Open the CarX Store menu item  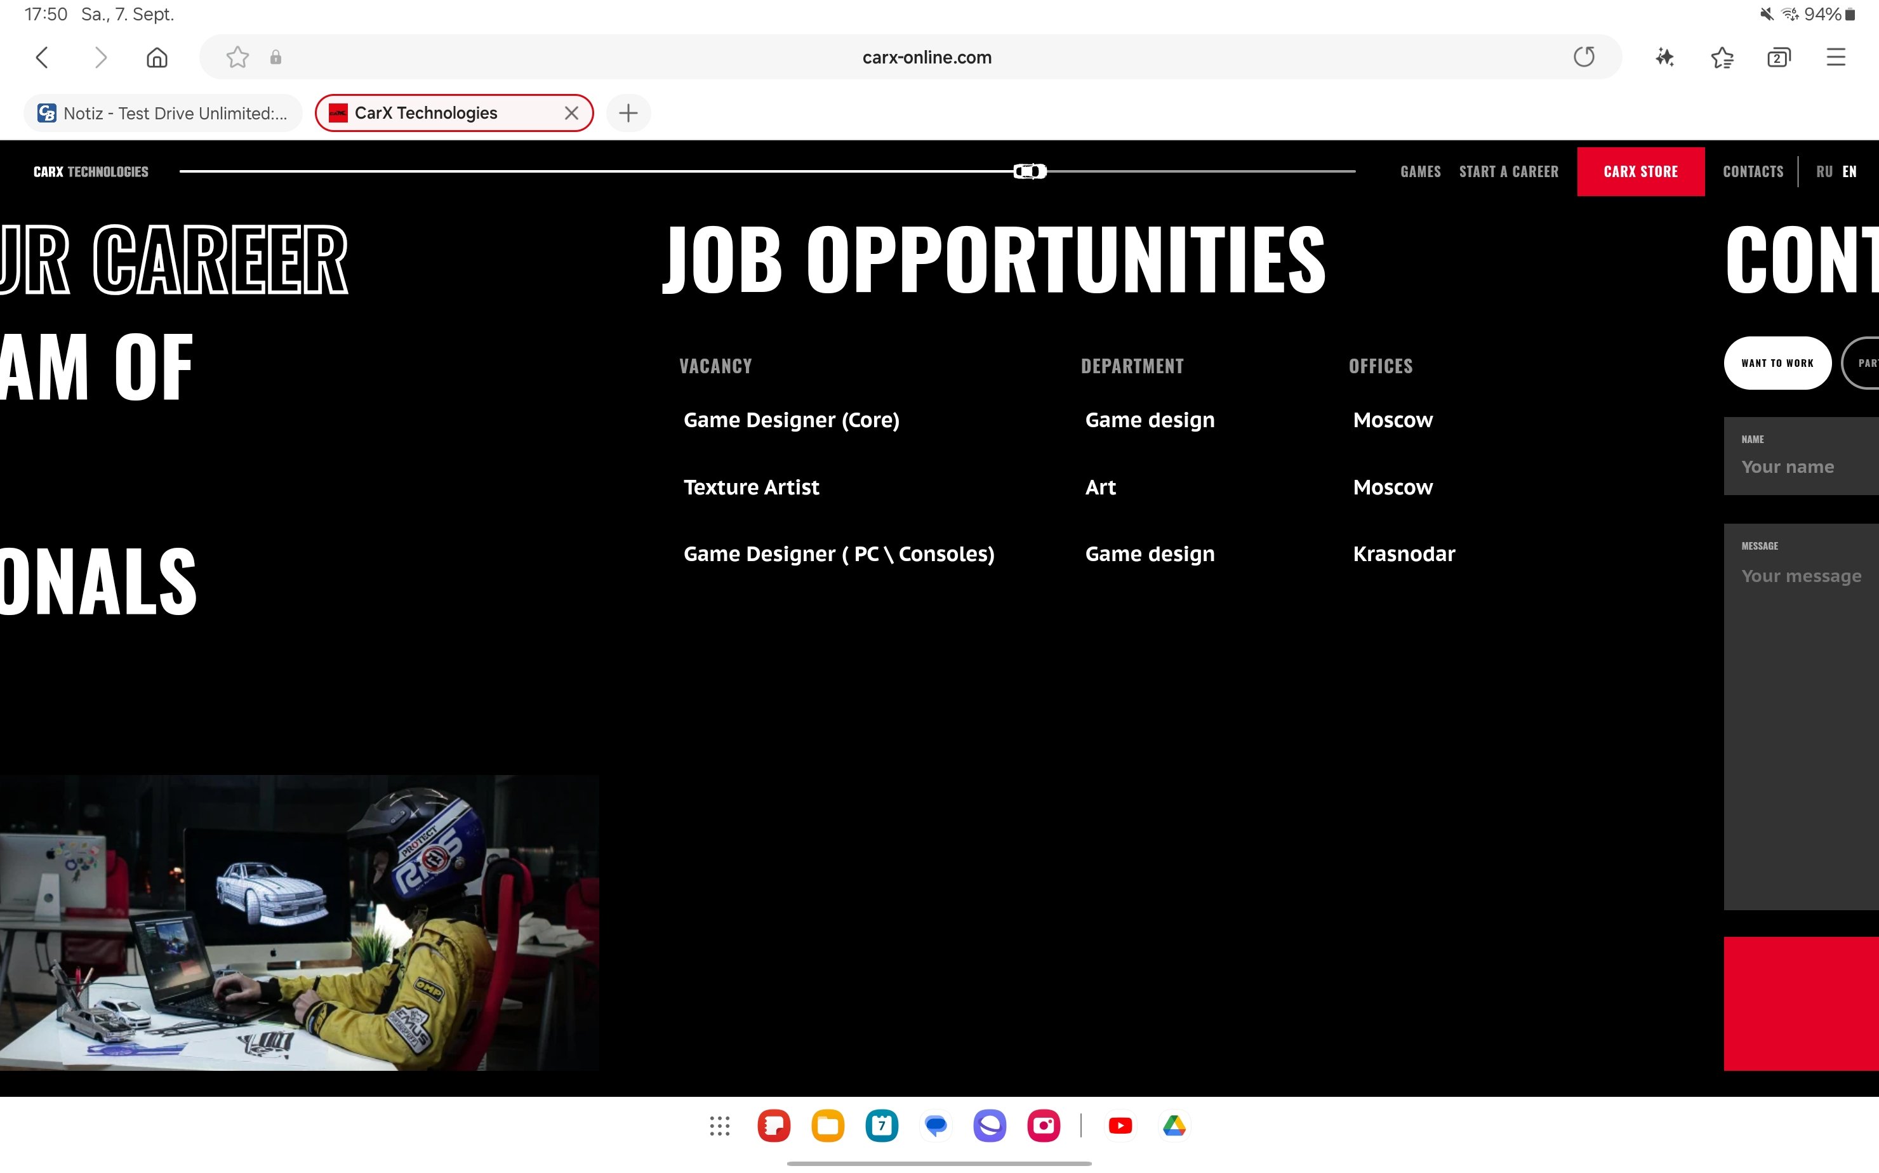(1640, 171)
